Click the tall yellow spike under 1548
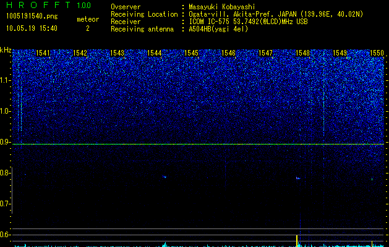The height and width of the screenshot is (247, 389). (x=297, y=240)
